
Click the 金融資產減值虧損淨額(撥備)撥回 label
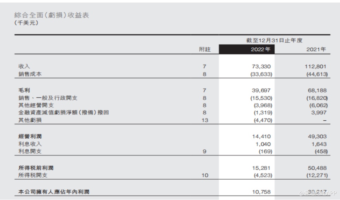click(x=63, y=112)
